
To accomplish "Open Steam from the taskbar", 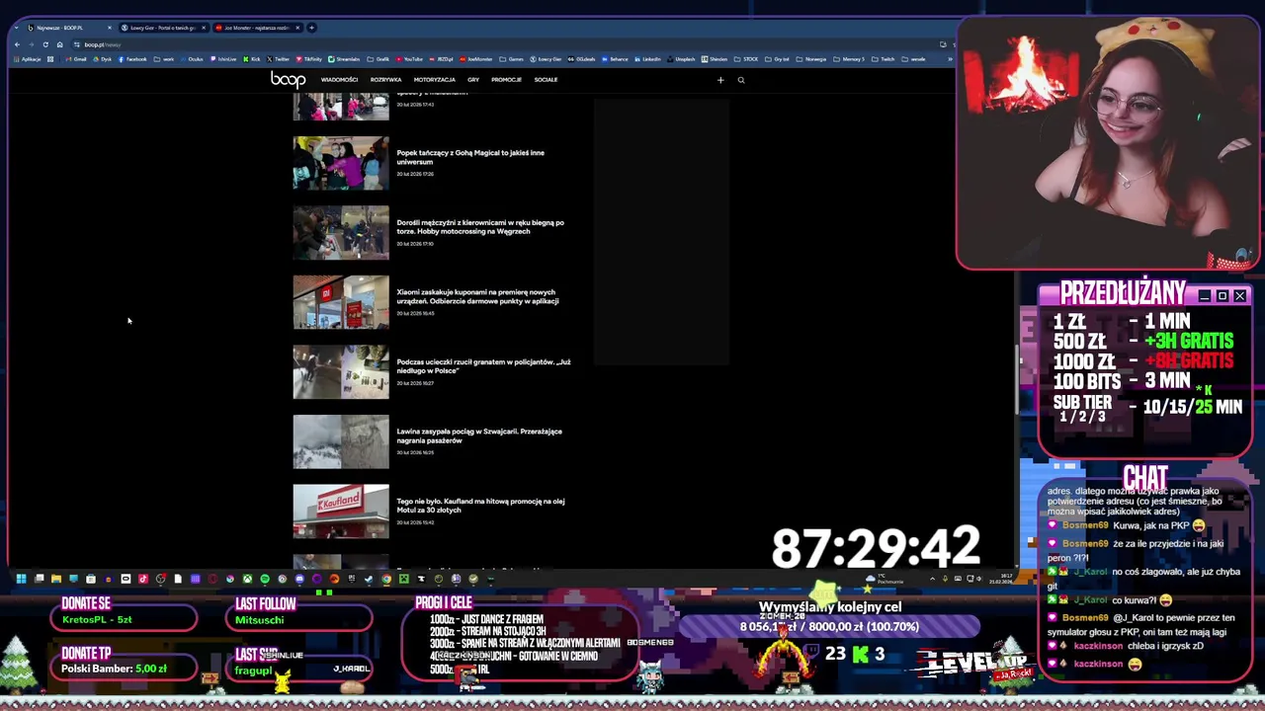I will (x=369, y=579).
